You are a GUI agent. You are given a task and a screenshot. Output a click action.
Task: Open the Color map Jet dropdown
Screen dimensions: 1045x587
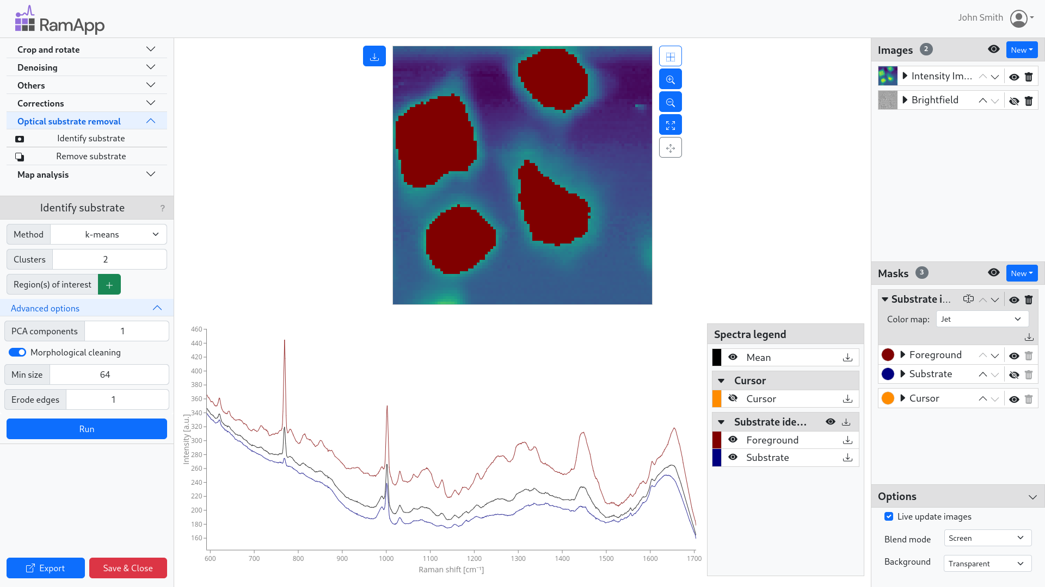[x=982, y=319]
